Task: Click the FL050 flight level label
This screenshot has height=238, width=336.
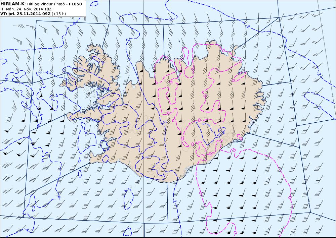Action: pyautogui.click(x=75, y=4)
